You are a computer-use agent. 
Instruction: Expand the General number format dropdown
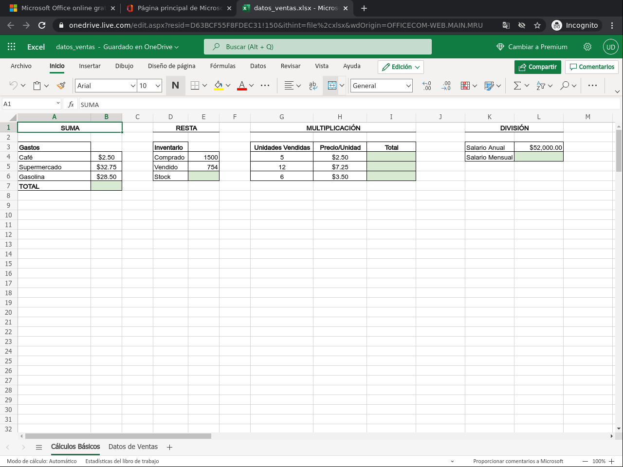408,86
